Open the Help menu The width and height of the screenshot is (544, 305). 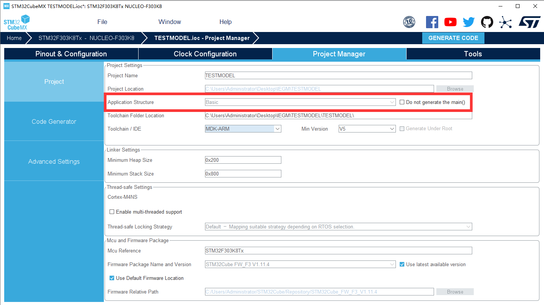(226, 22)
